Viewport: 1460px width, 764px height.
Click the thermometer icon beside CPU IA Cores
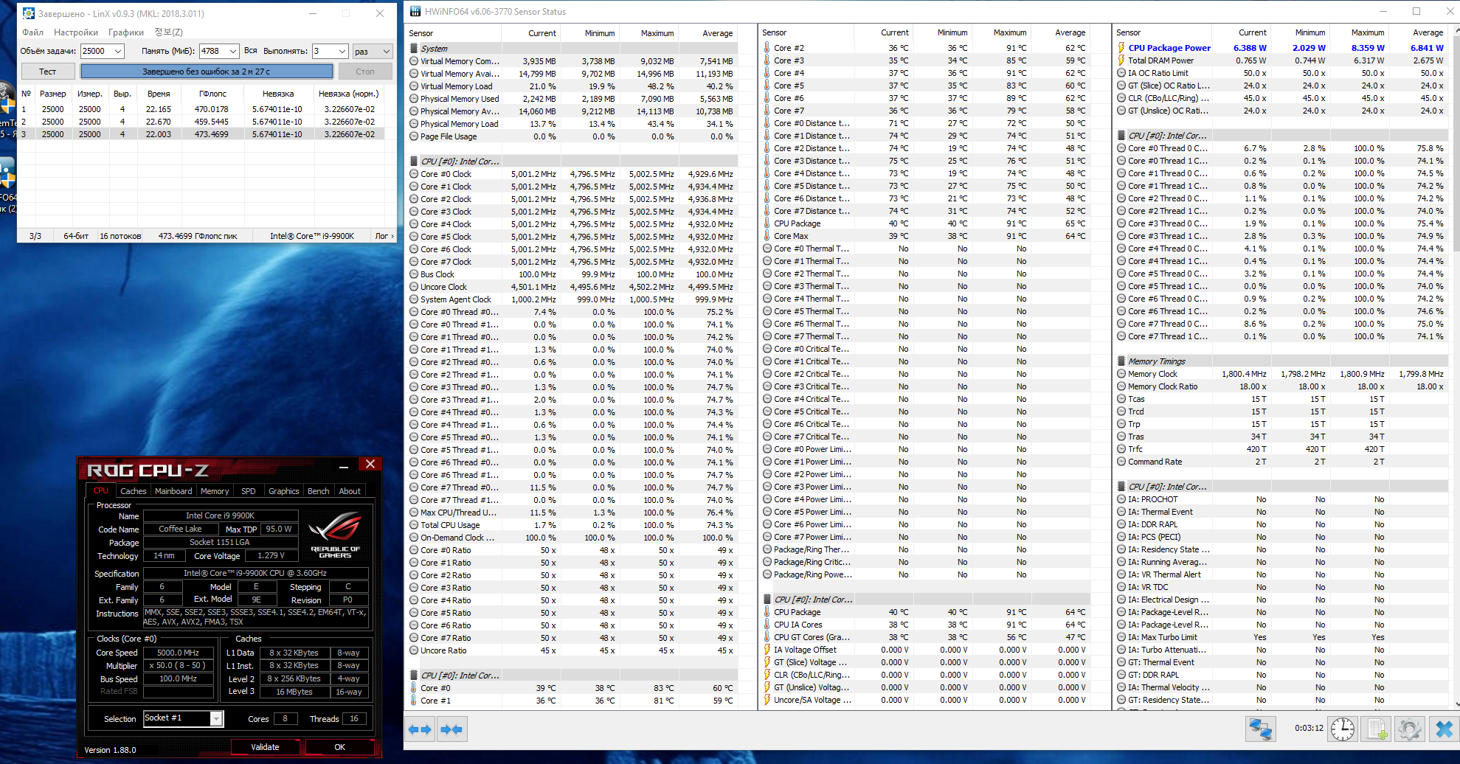click(767, 625)
